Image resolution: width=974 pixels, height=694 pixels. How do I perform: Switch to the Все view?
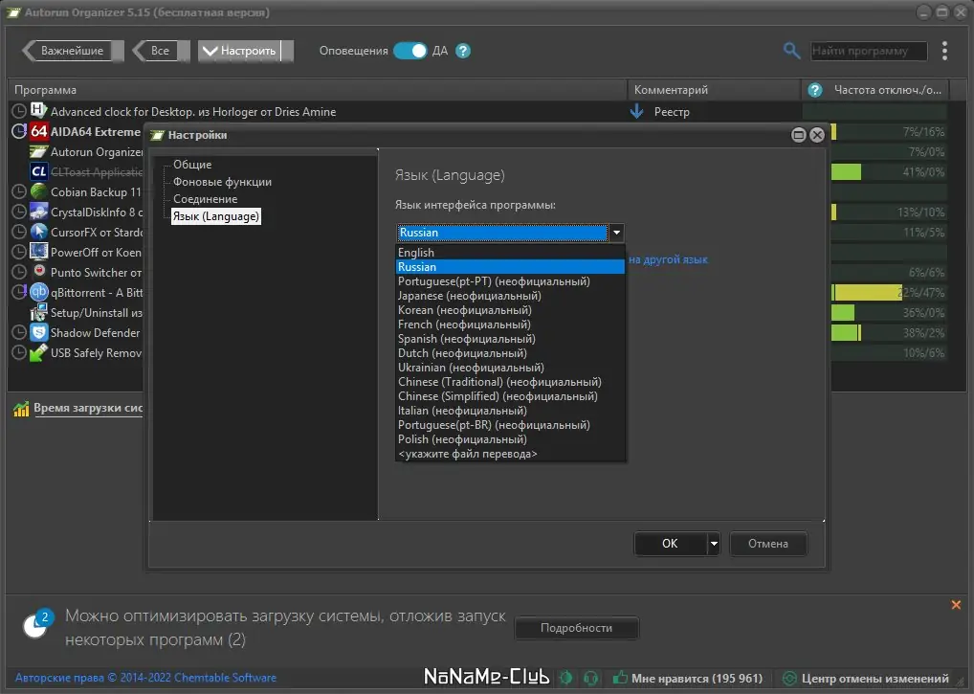pos(161,51)
